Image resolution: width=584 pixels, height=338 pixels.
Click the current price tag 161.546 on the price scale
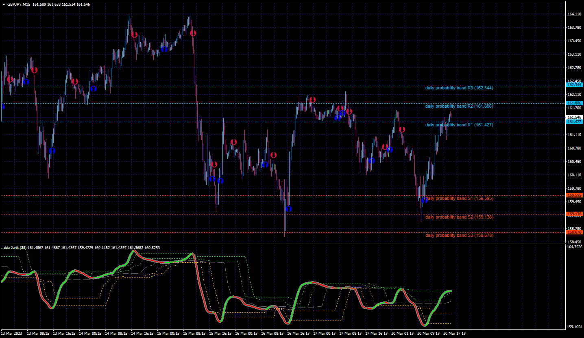(574, 117)
